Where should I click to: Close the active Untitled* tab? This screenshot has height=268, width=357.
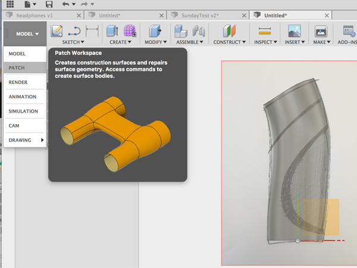[327, 15]
